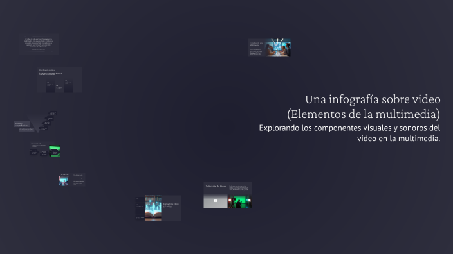The image size is (453, 254).
Task: Select the bar chart slide thumbnail
Action: pyautogui.click(x=60, y=80)
